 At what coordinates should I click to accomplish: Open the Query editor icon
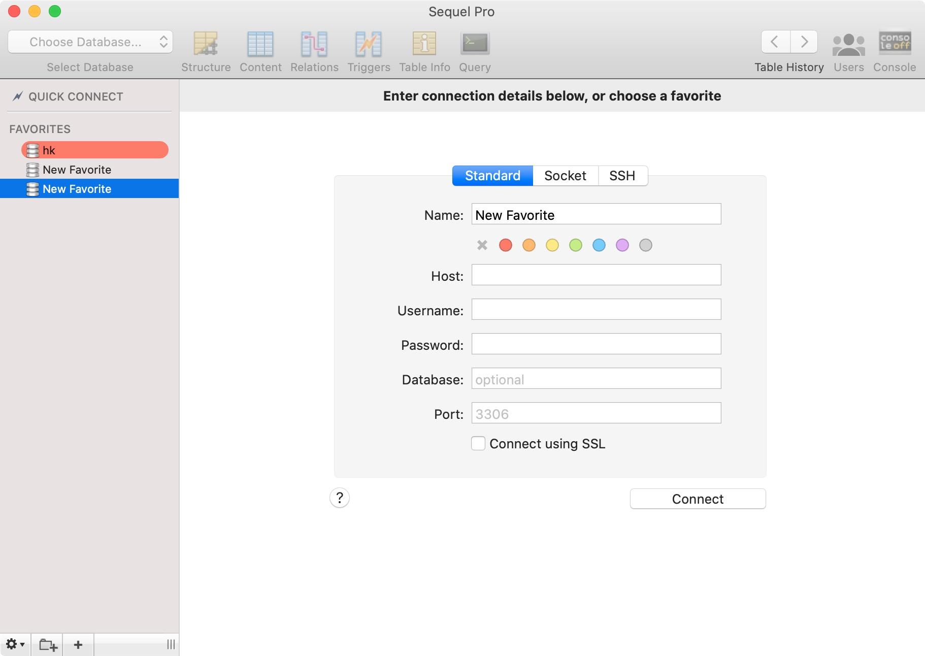pyautogui.click(x=475, y=44)
